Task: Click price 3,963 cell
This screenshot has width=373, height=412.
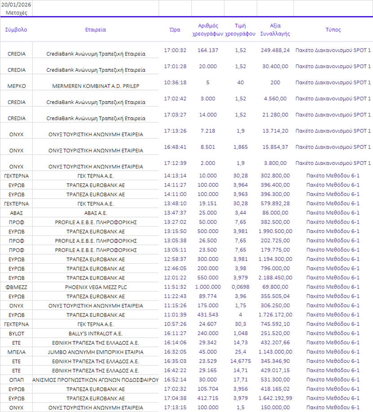Action: tap(241, 194)
